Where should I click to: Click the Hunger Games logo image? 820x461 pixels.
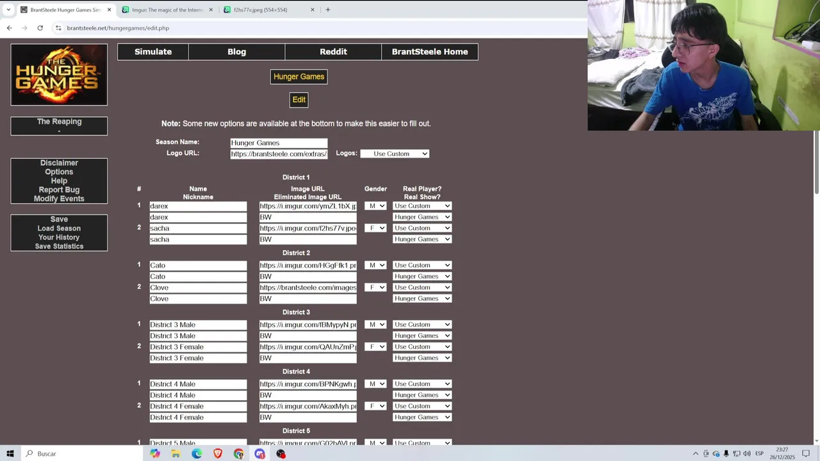tap(59, 74)
